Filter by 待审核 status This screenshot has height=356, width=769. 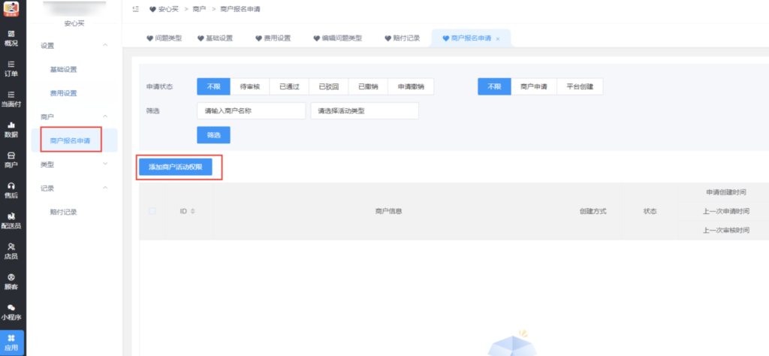[x=249, y=87]
